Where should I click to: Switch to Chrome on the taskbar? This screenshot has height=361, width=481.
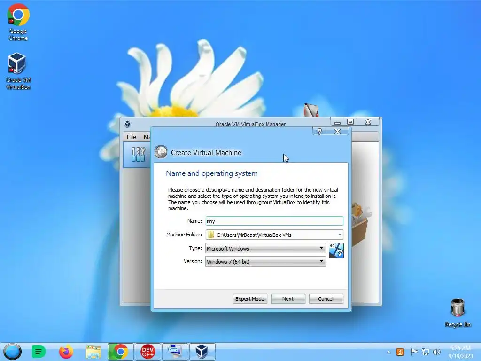121,352
